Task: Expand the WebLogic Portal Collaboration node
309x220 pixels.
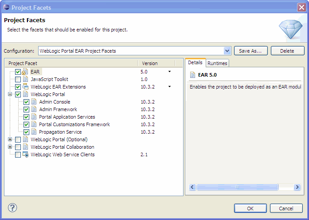Action: (10, 147)
